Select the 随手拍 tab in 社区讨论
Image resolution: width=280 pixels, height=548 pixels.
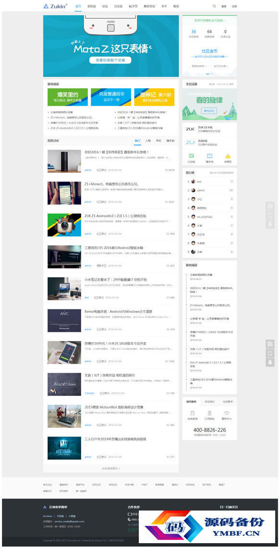coord(170,141)
